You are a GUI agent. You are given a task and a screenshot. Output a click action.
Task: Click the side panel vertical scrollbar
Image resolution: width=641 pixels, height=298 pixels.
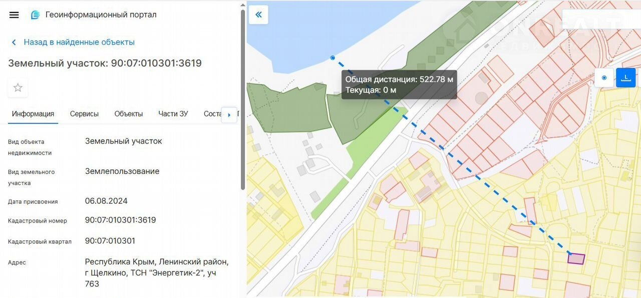coord(243,100)
